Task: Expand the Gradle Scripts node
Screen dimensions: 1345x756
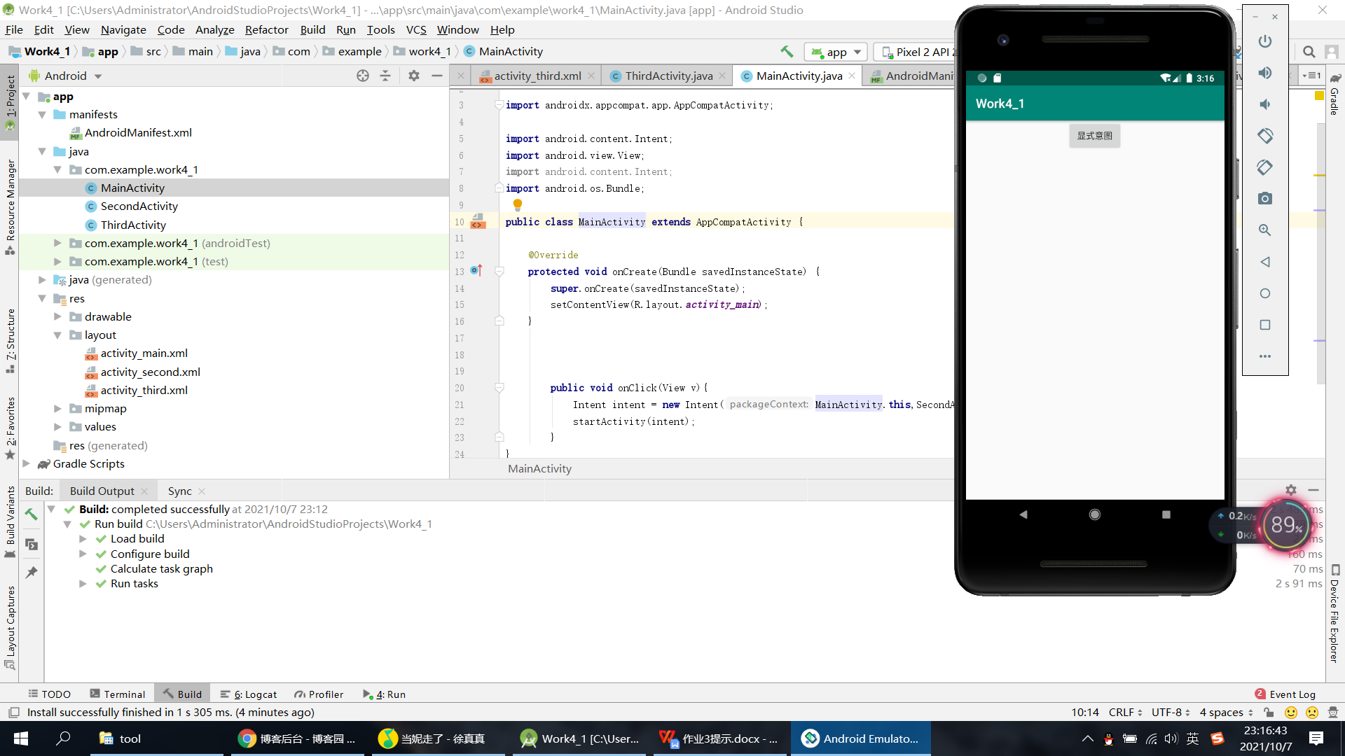Action: click(x=27, y=463)
